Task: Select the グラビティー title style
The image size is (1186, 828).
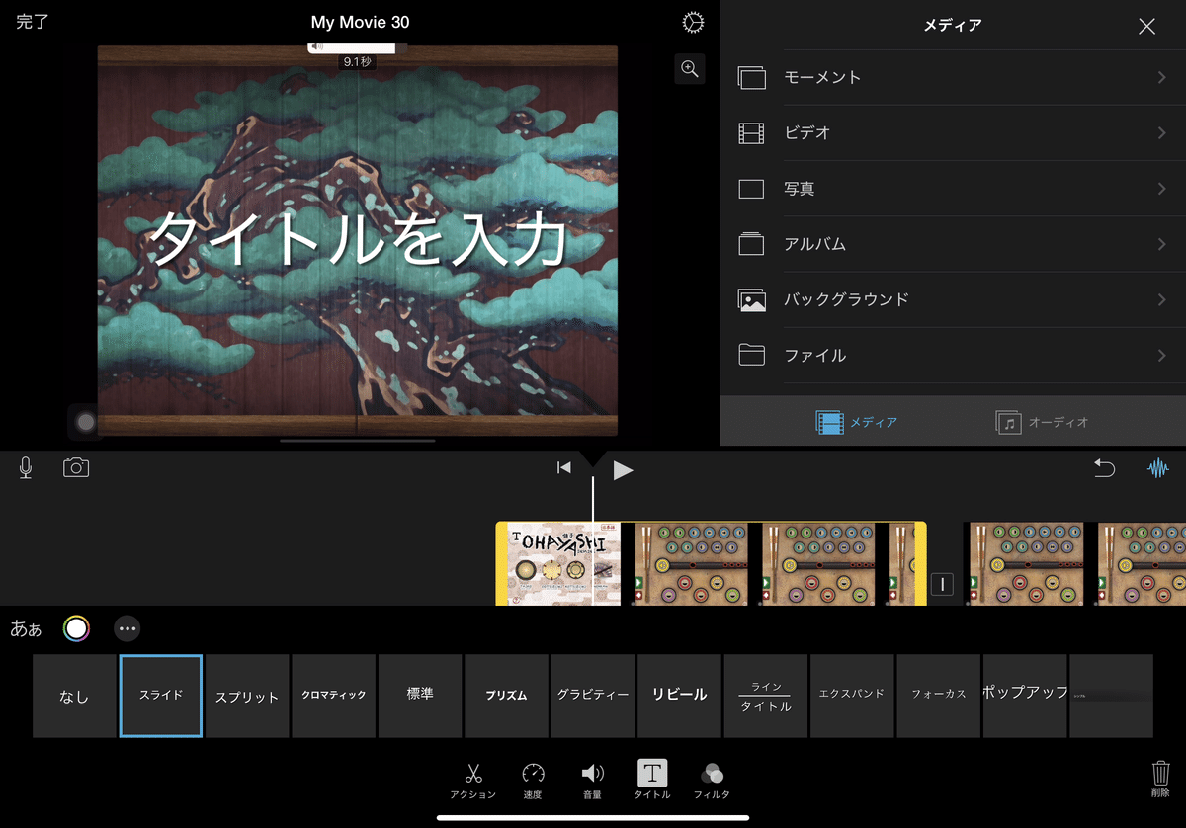Action: 593,696
